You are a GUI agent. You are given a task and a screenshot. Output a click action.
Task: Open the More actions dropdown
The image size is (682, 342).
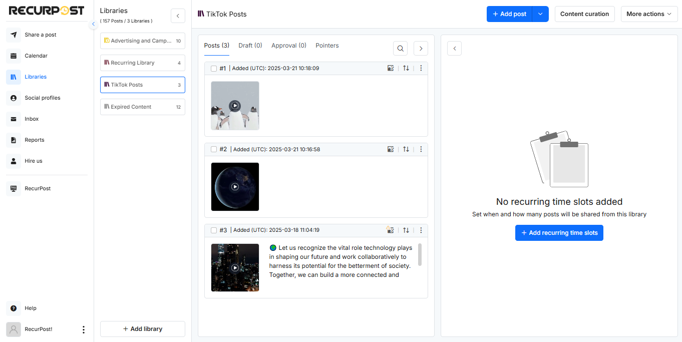click(x=649, y=14)
